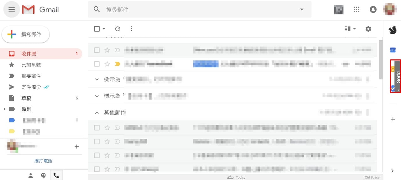Expand the 類別 tree triangle
The width and height of the screenshot is (401, 180).
pyautogui.click(x=4, y=109)
